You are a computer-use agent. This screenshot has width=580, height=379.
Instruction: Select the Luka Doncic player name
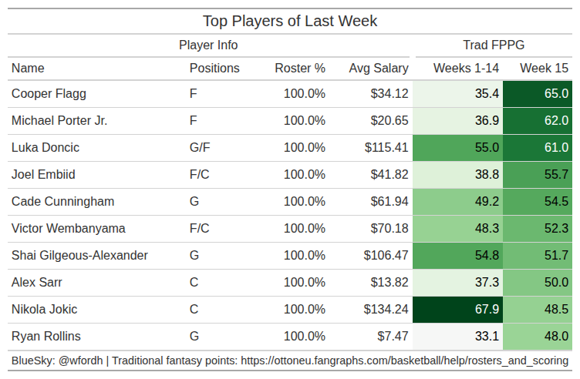(46, 147)
